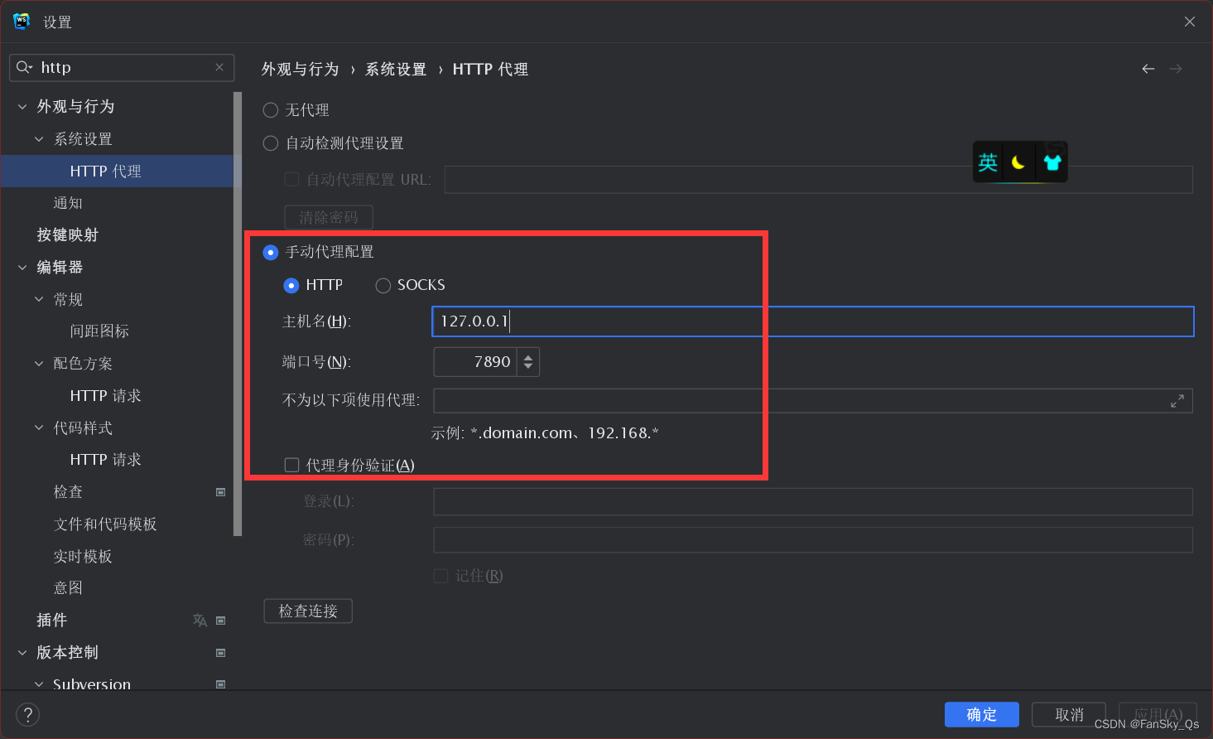Viewport: 1213px width, 739px height.
Task: Enable 代理身份验证 checkbox
Action: click(x=291, y=466)
